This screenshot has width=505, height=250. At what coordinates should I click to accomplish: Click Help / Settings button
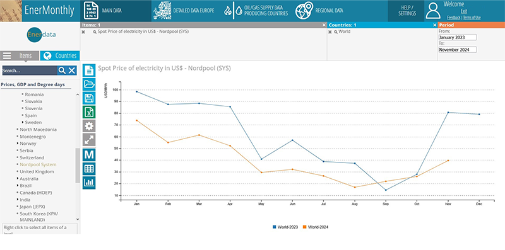point(407,11)
